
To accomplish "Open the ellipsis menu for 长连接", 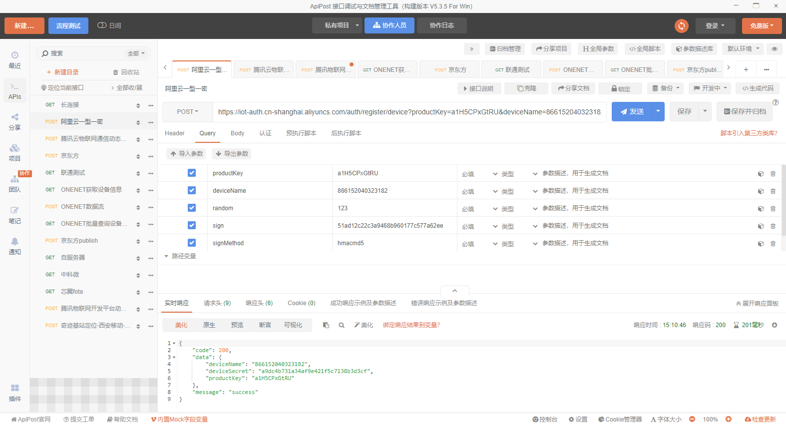I will click(151, 105).
